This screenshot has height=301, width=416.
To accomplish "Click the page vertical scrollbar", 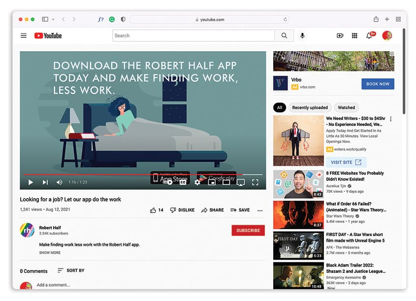I will coord(404,71).
